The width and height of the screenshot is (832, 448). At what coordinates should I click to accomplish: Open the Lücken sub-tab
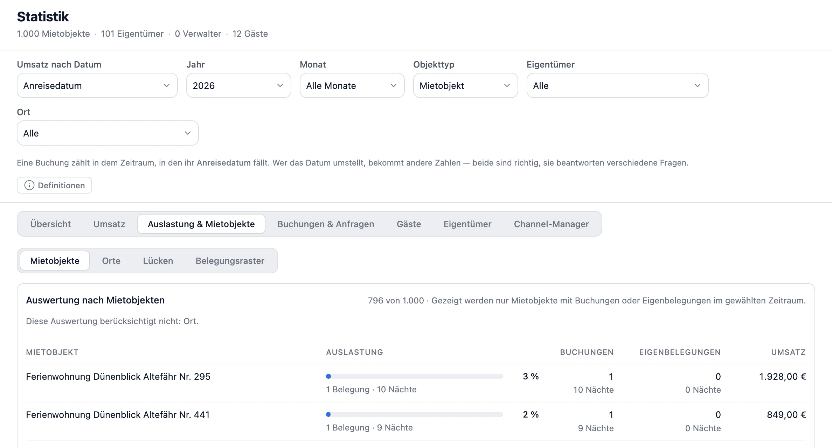coord(158,261)
